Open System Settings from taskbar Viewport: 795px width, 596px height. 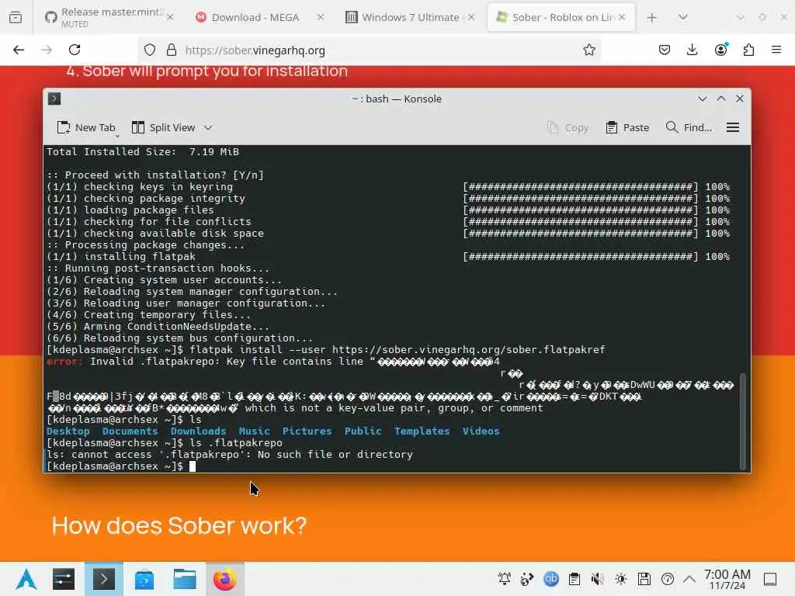click(x=64, y=579)
